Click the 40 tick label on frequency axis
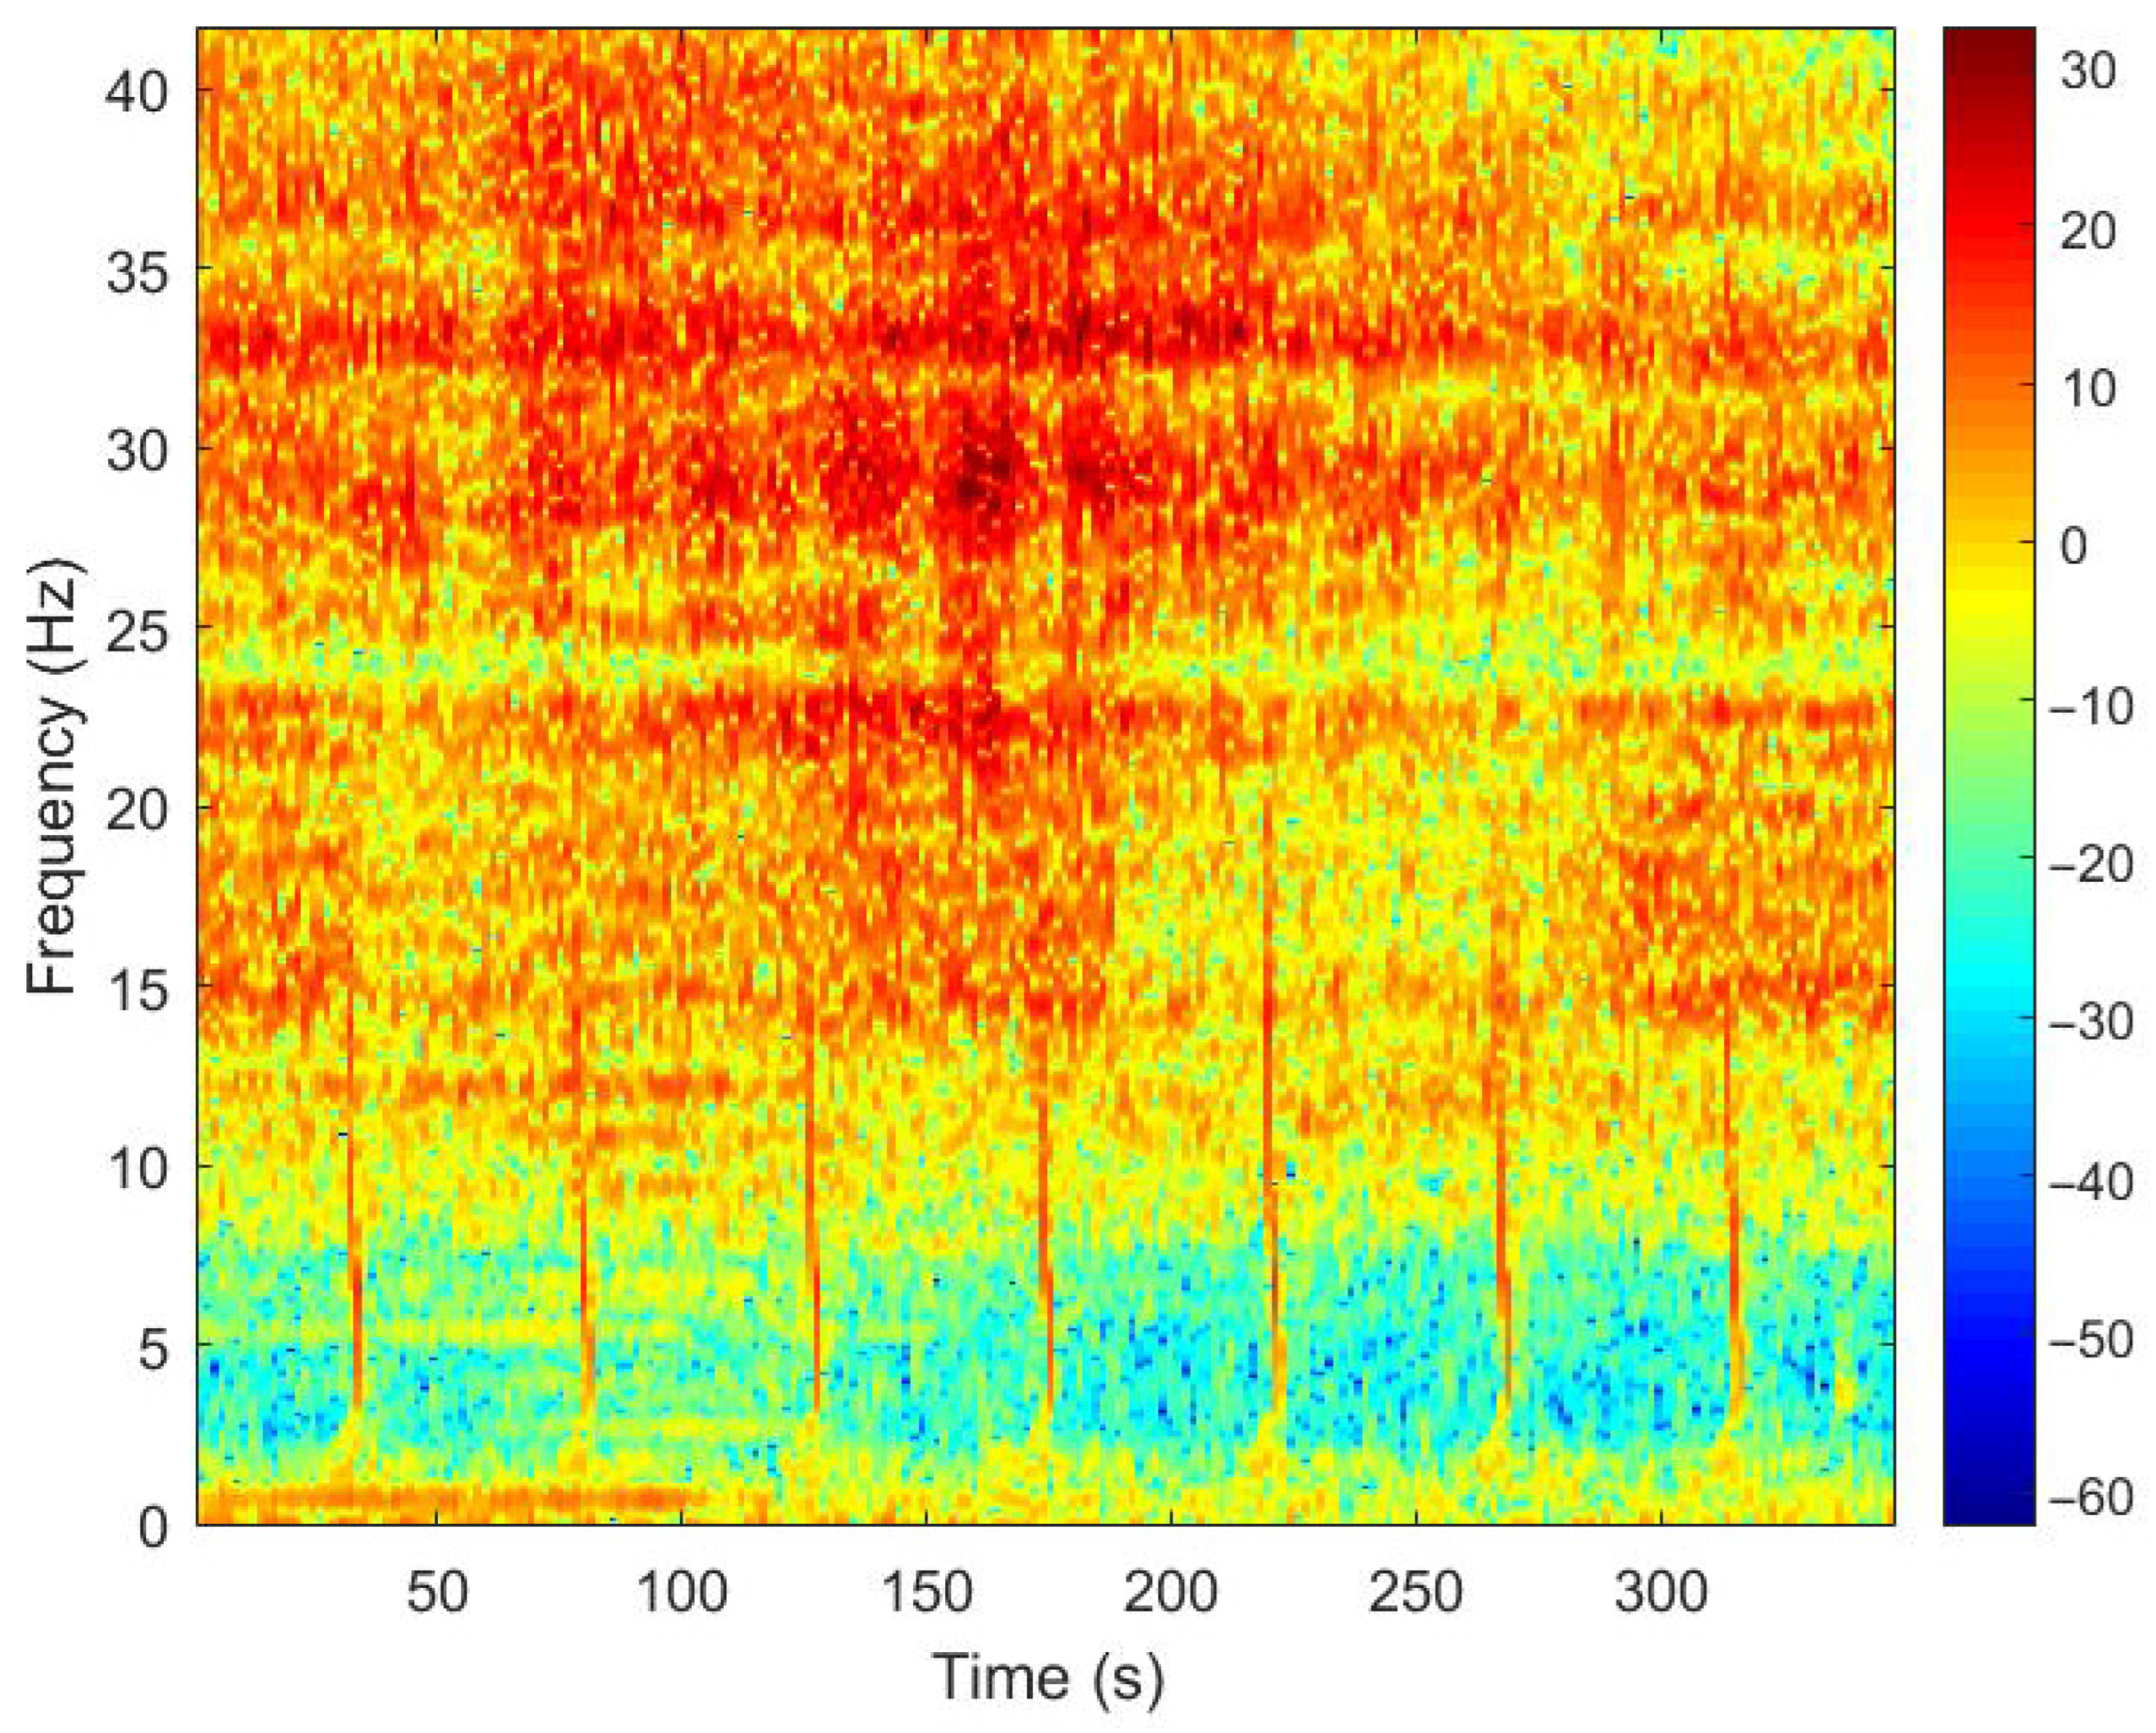 point(136,92)
